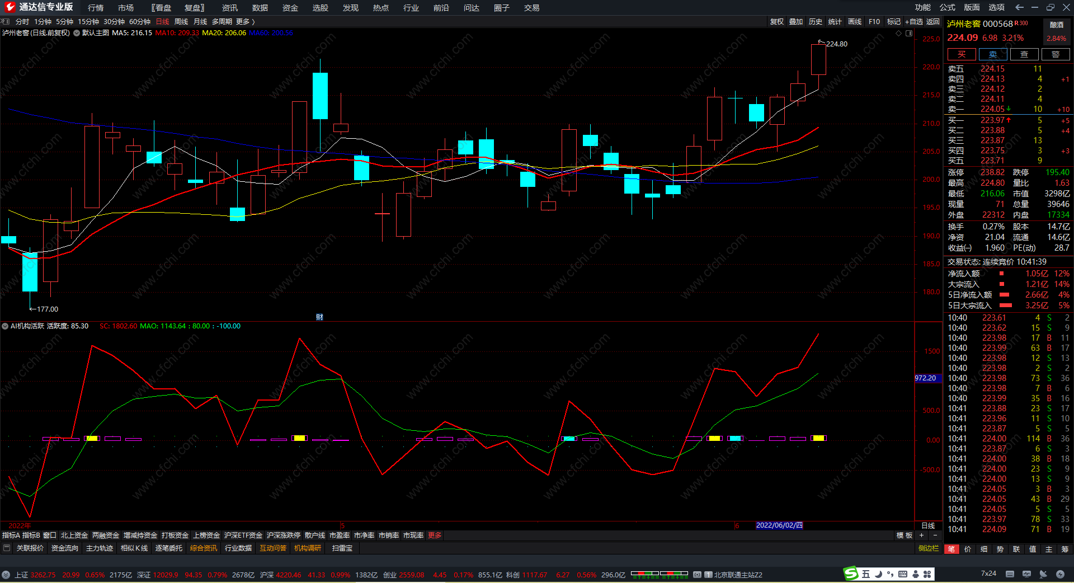Open the input method soft keyboard icon

click(903, 574)
